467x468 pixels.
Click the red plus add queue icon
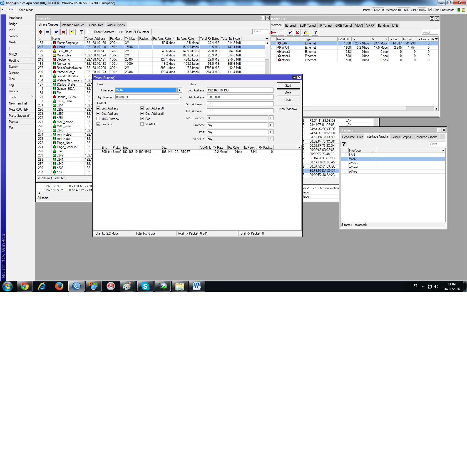[x=40, y=32]
